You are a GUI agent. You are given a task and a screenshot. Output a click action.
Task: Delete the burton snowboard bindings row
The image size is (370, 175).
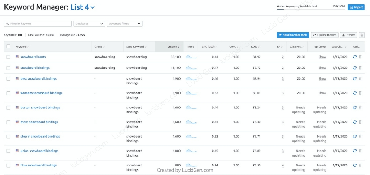[360, 108]
